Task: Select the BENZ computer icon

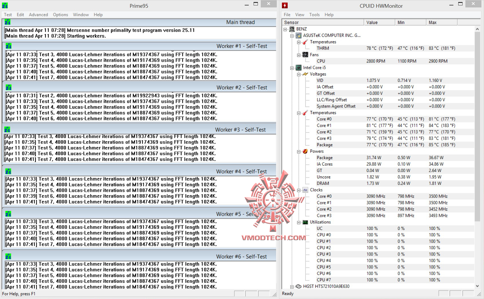Action: tap(292, 29)
